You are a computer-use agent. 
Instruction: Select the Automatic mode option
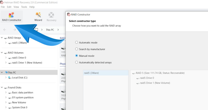click(x=77, y=42)
